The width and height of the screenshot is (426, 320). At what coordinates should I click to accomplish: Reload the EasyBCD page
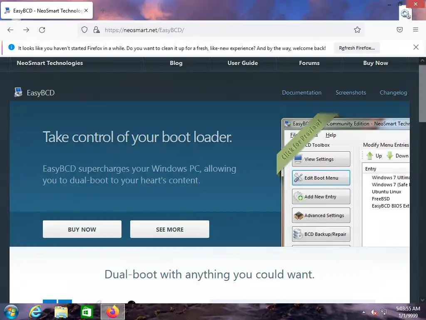[42, 30]
